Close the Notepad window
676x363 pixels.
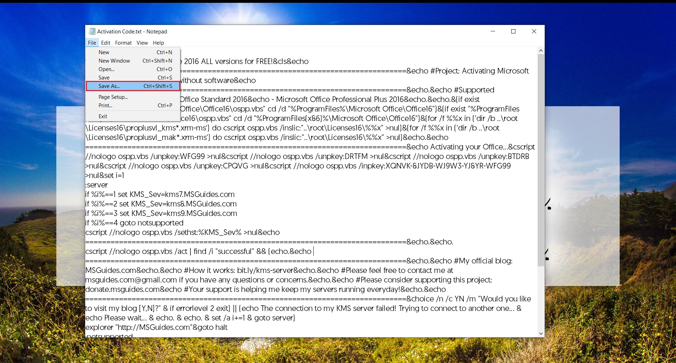click(534, 31)
